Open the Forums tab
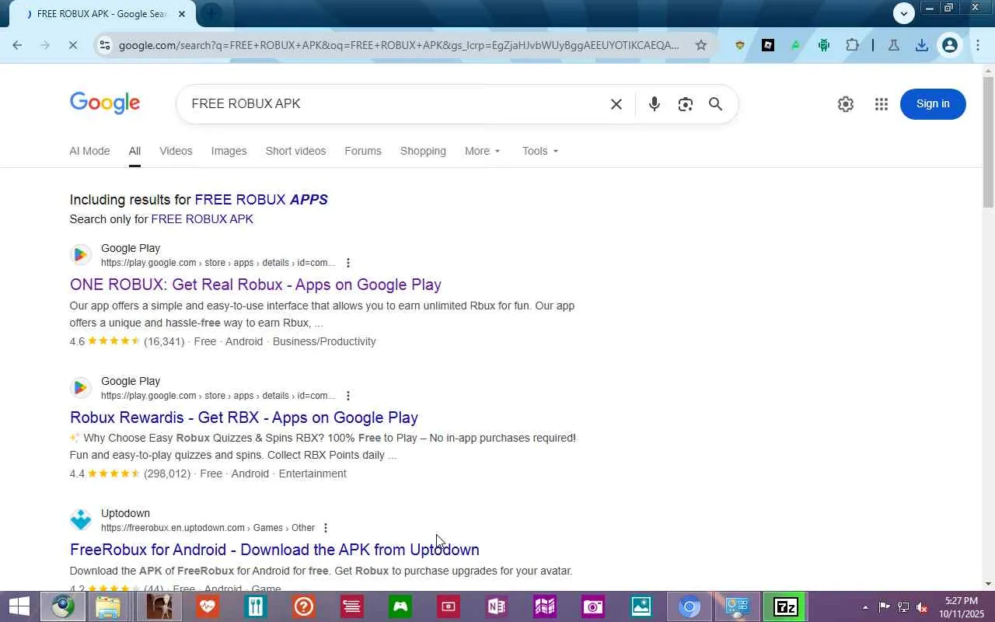The height and width of the screenshot is (622, 995). pyautogui.click(x=363, y=151)
